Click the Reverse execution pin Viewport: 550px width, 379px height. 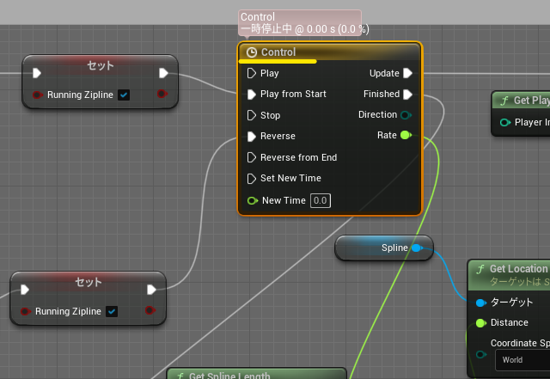tap(252, 136)
